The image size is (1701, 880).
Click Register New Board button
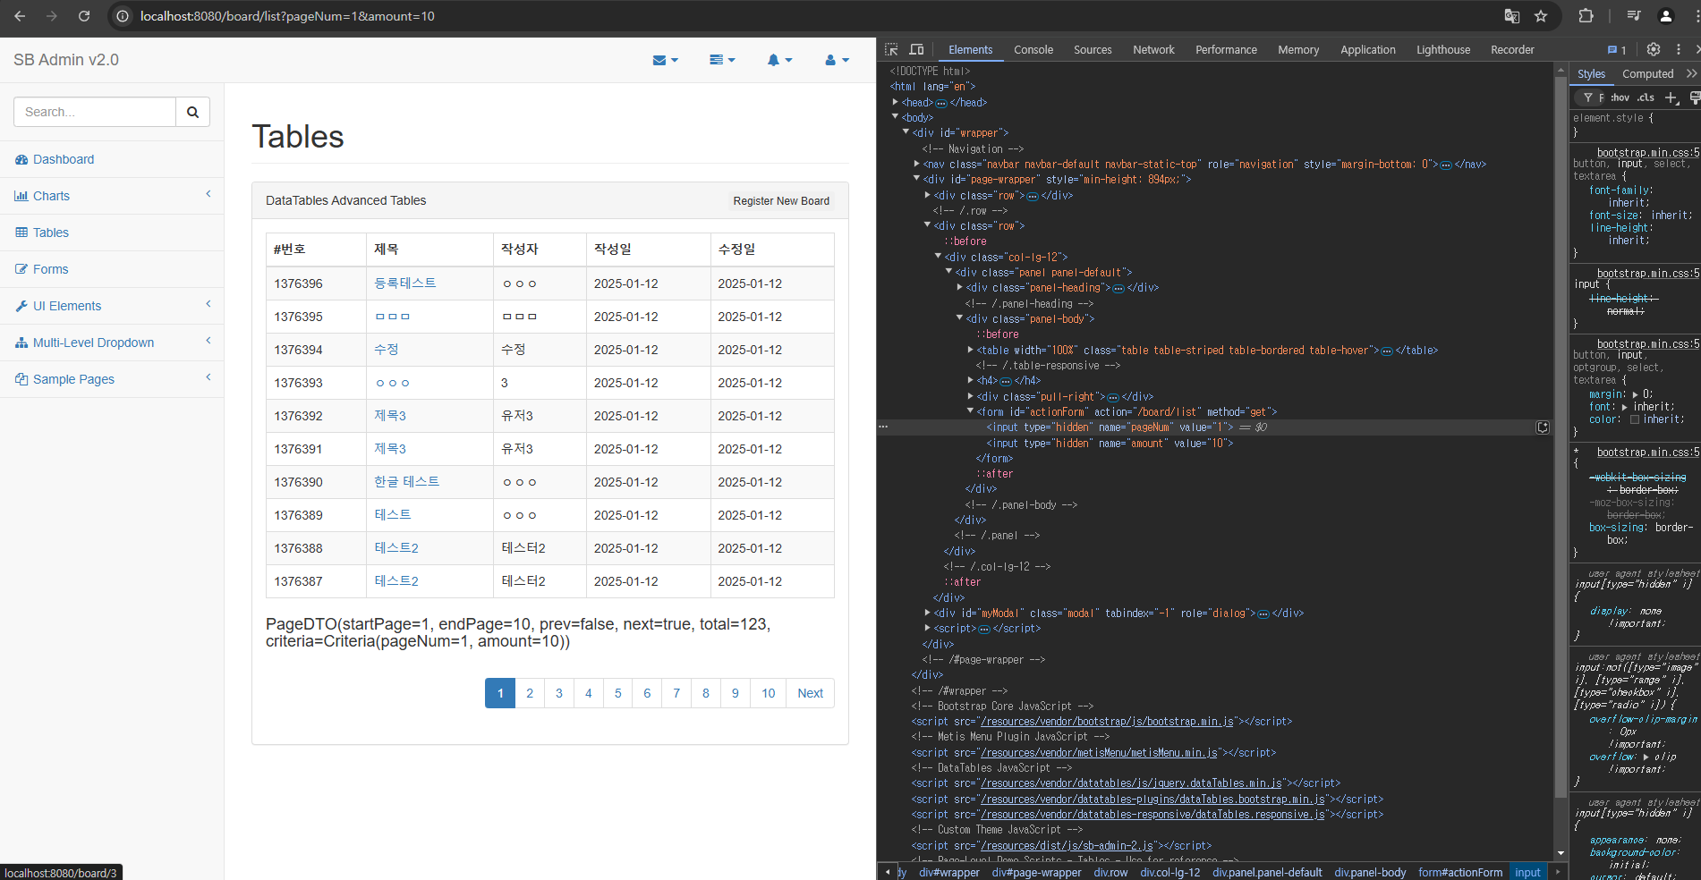pyautogui.click(x=781, y=201)
